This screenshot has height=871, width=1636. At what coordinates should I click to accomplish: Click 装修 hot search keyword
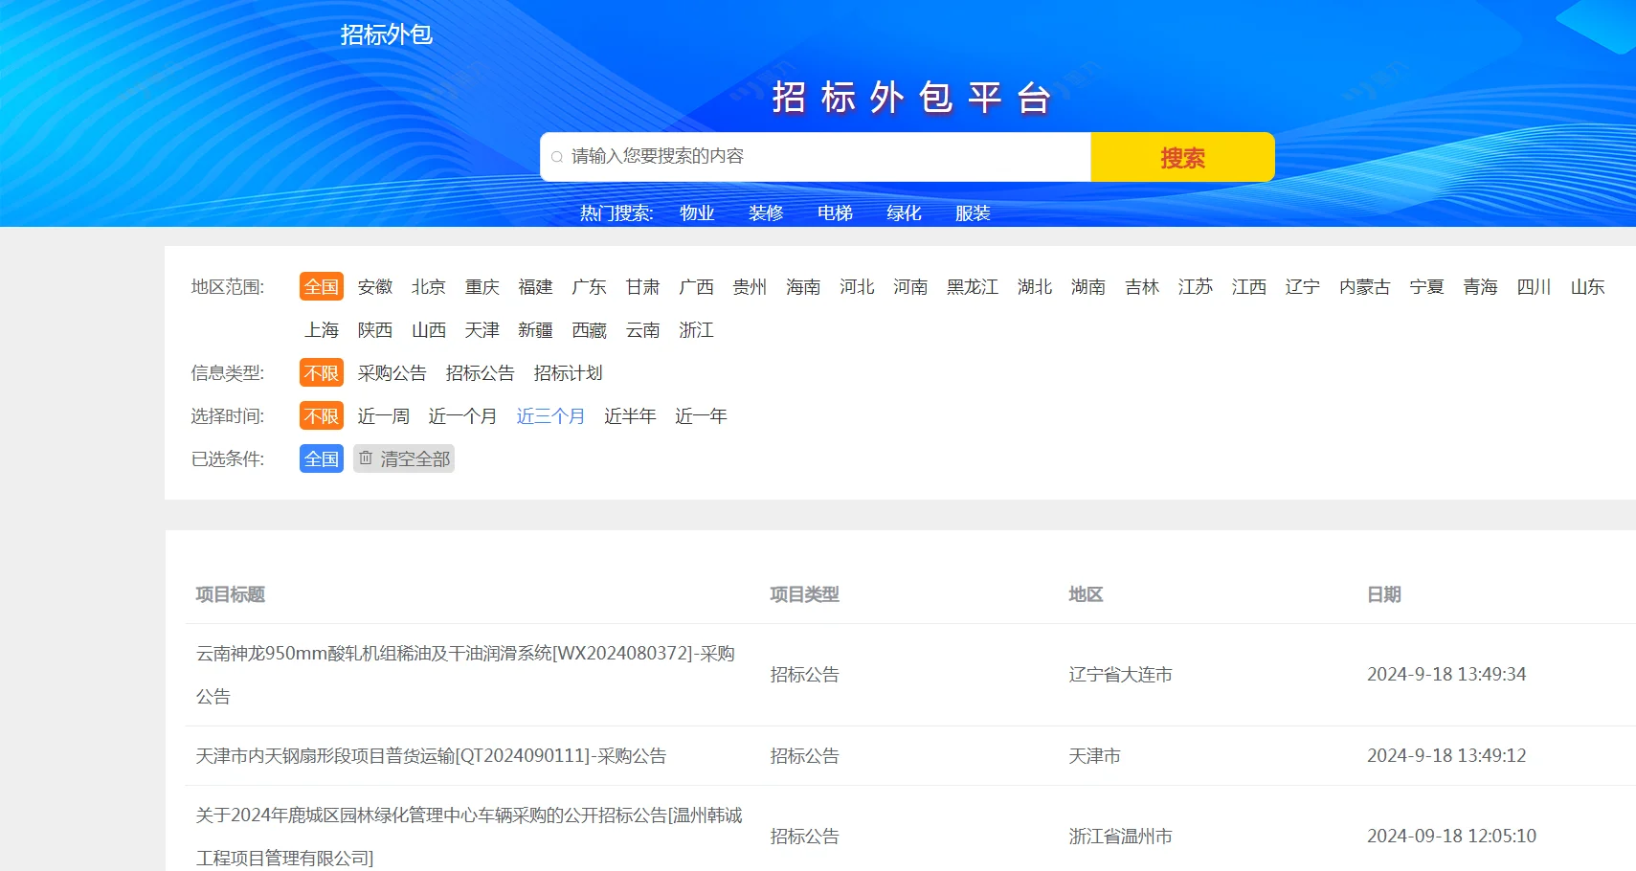click(766, 212)
